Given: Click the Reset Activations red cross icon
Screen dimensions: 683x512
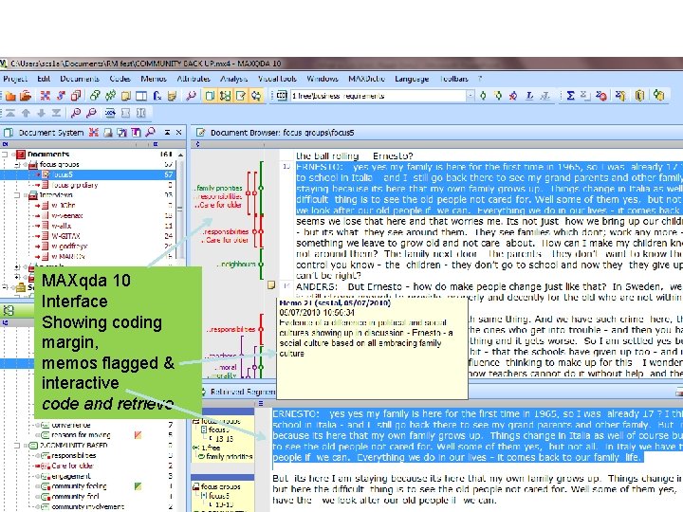Looking at the screenshot, I should 45,96.
